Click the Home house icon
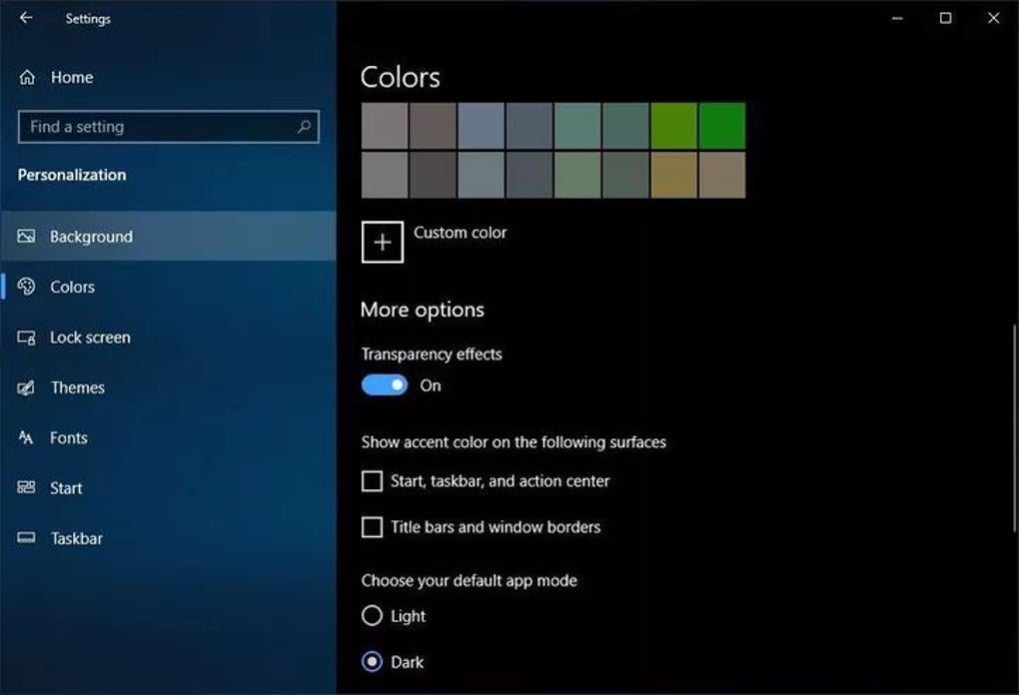 pos(27,77)
